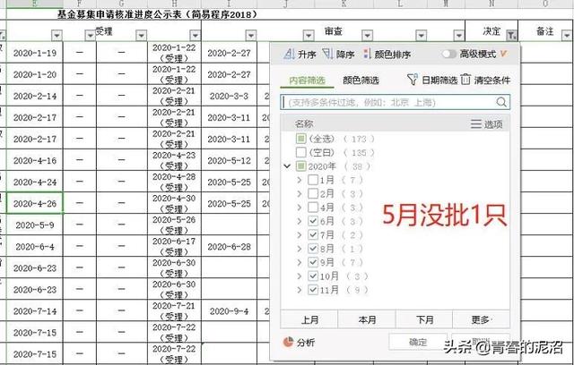Select the 内容筛选 tab

point(306,81)
